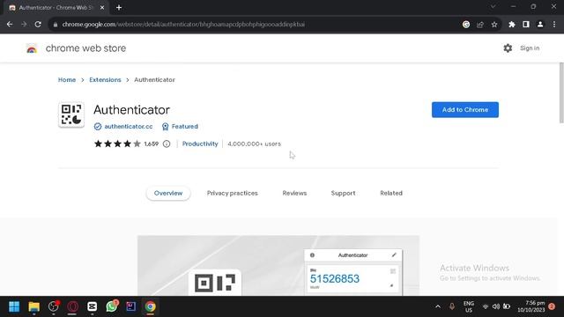Go back using the browser back arrow
Screen dimensions: 564x317
pyautogui.click(x=10, y=25)
